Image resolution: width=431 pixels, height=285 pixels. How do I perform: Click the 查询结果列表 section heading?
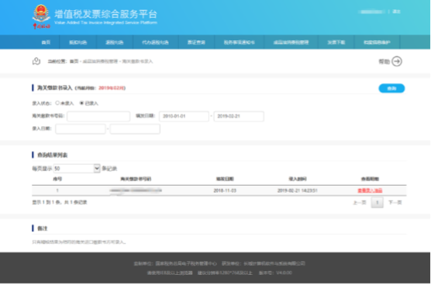coord(52,155)
